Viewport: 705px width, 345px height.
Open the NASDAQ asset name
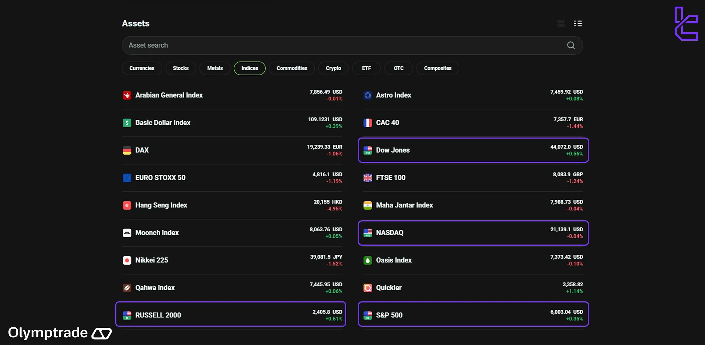click(x=390, y=233)
